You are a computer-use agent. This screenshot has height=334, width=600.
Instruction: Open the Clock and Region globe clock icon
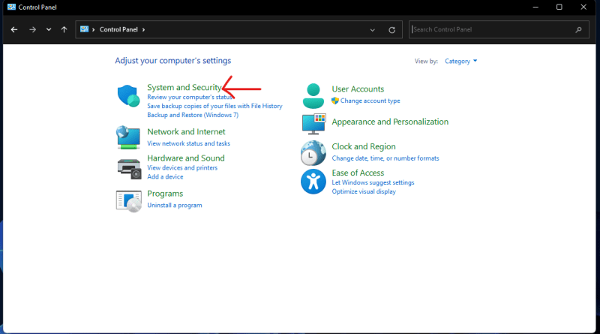[x=313, y=153]
